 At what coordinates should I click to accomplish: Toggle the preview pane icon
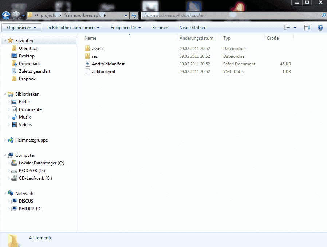tap(307, 28)
